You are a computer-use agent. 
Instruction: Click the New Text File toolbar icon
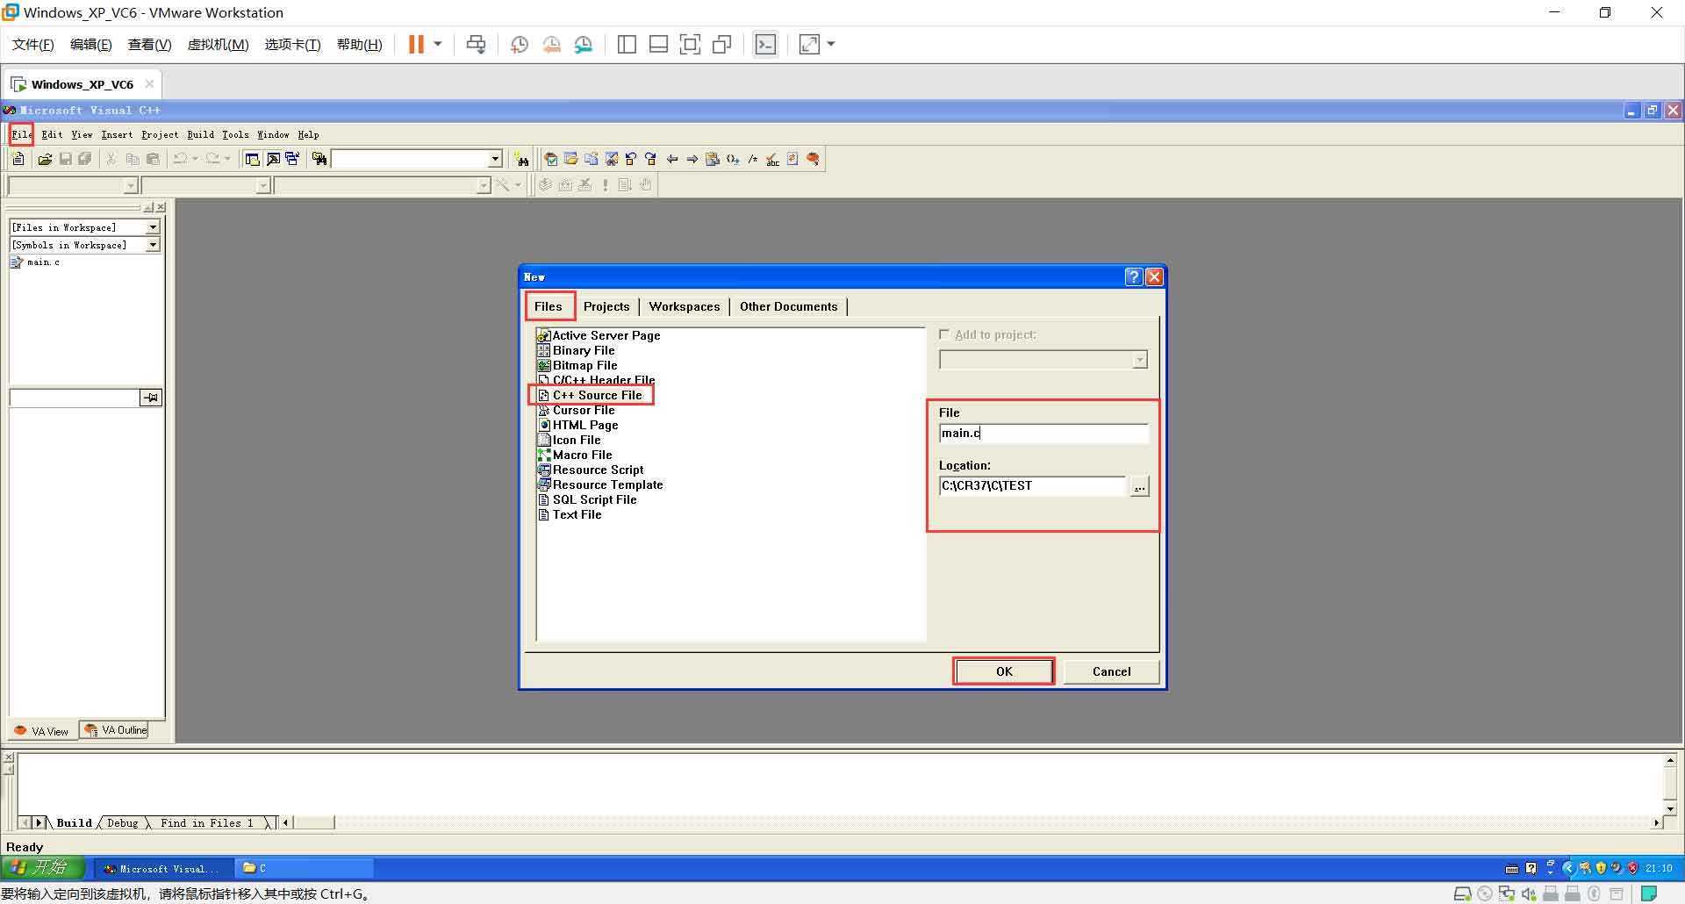[18, 159]
